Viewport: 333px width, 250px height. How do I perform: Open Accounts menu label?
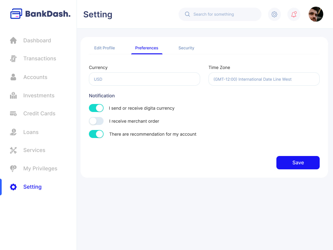35,77
